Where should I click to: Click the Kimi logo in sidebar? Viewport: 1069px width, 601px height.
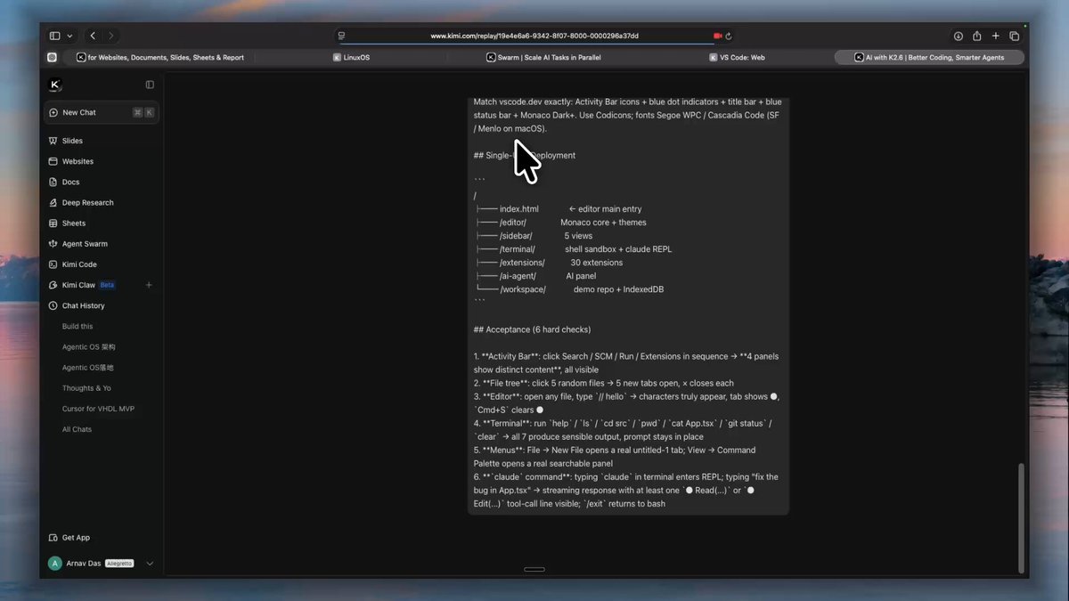click(55, 85)
